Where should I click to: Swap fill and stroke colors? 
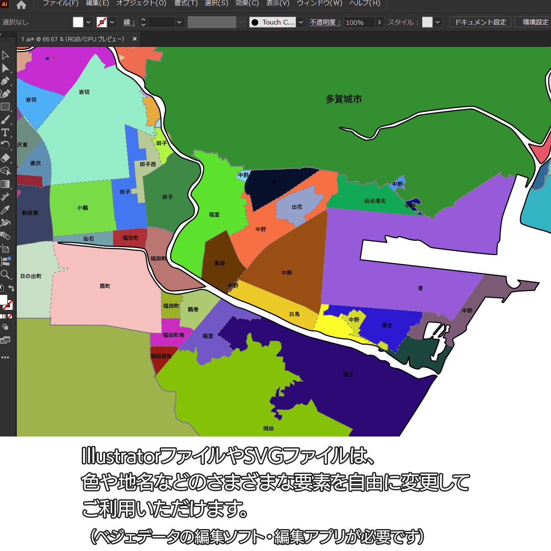(x=12, y=288)
